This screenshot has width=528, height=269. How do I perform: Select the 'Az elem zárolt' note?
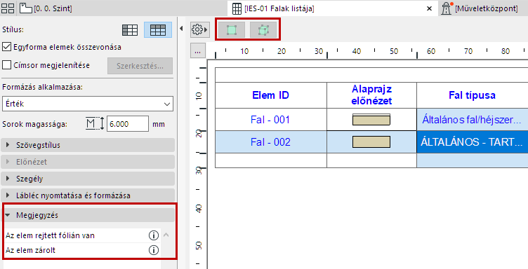tap(31, 250)
